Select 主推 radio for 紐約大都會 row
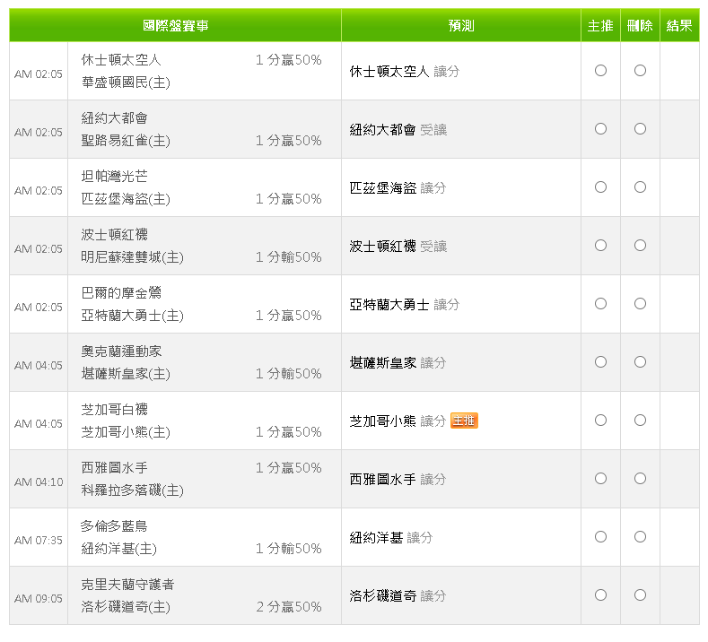 600,128
